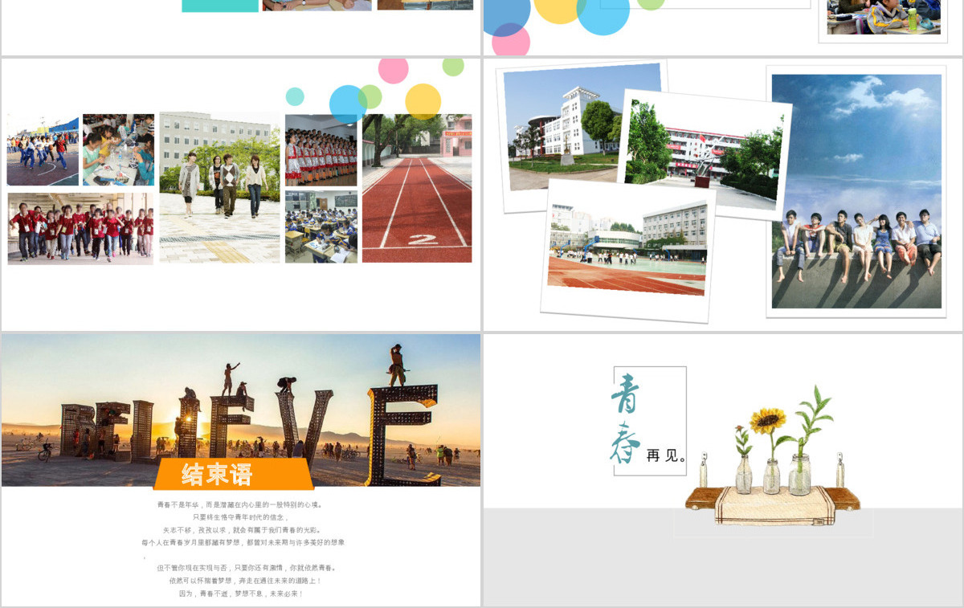
Task: Select the BELIEVE sculpture sunset photo
Action: tap(241, 410)
